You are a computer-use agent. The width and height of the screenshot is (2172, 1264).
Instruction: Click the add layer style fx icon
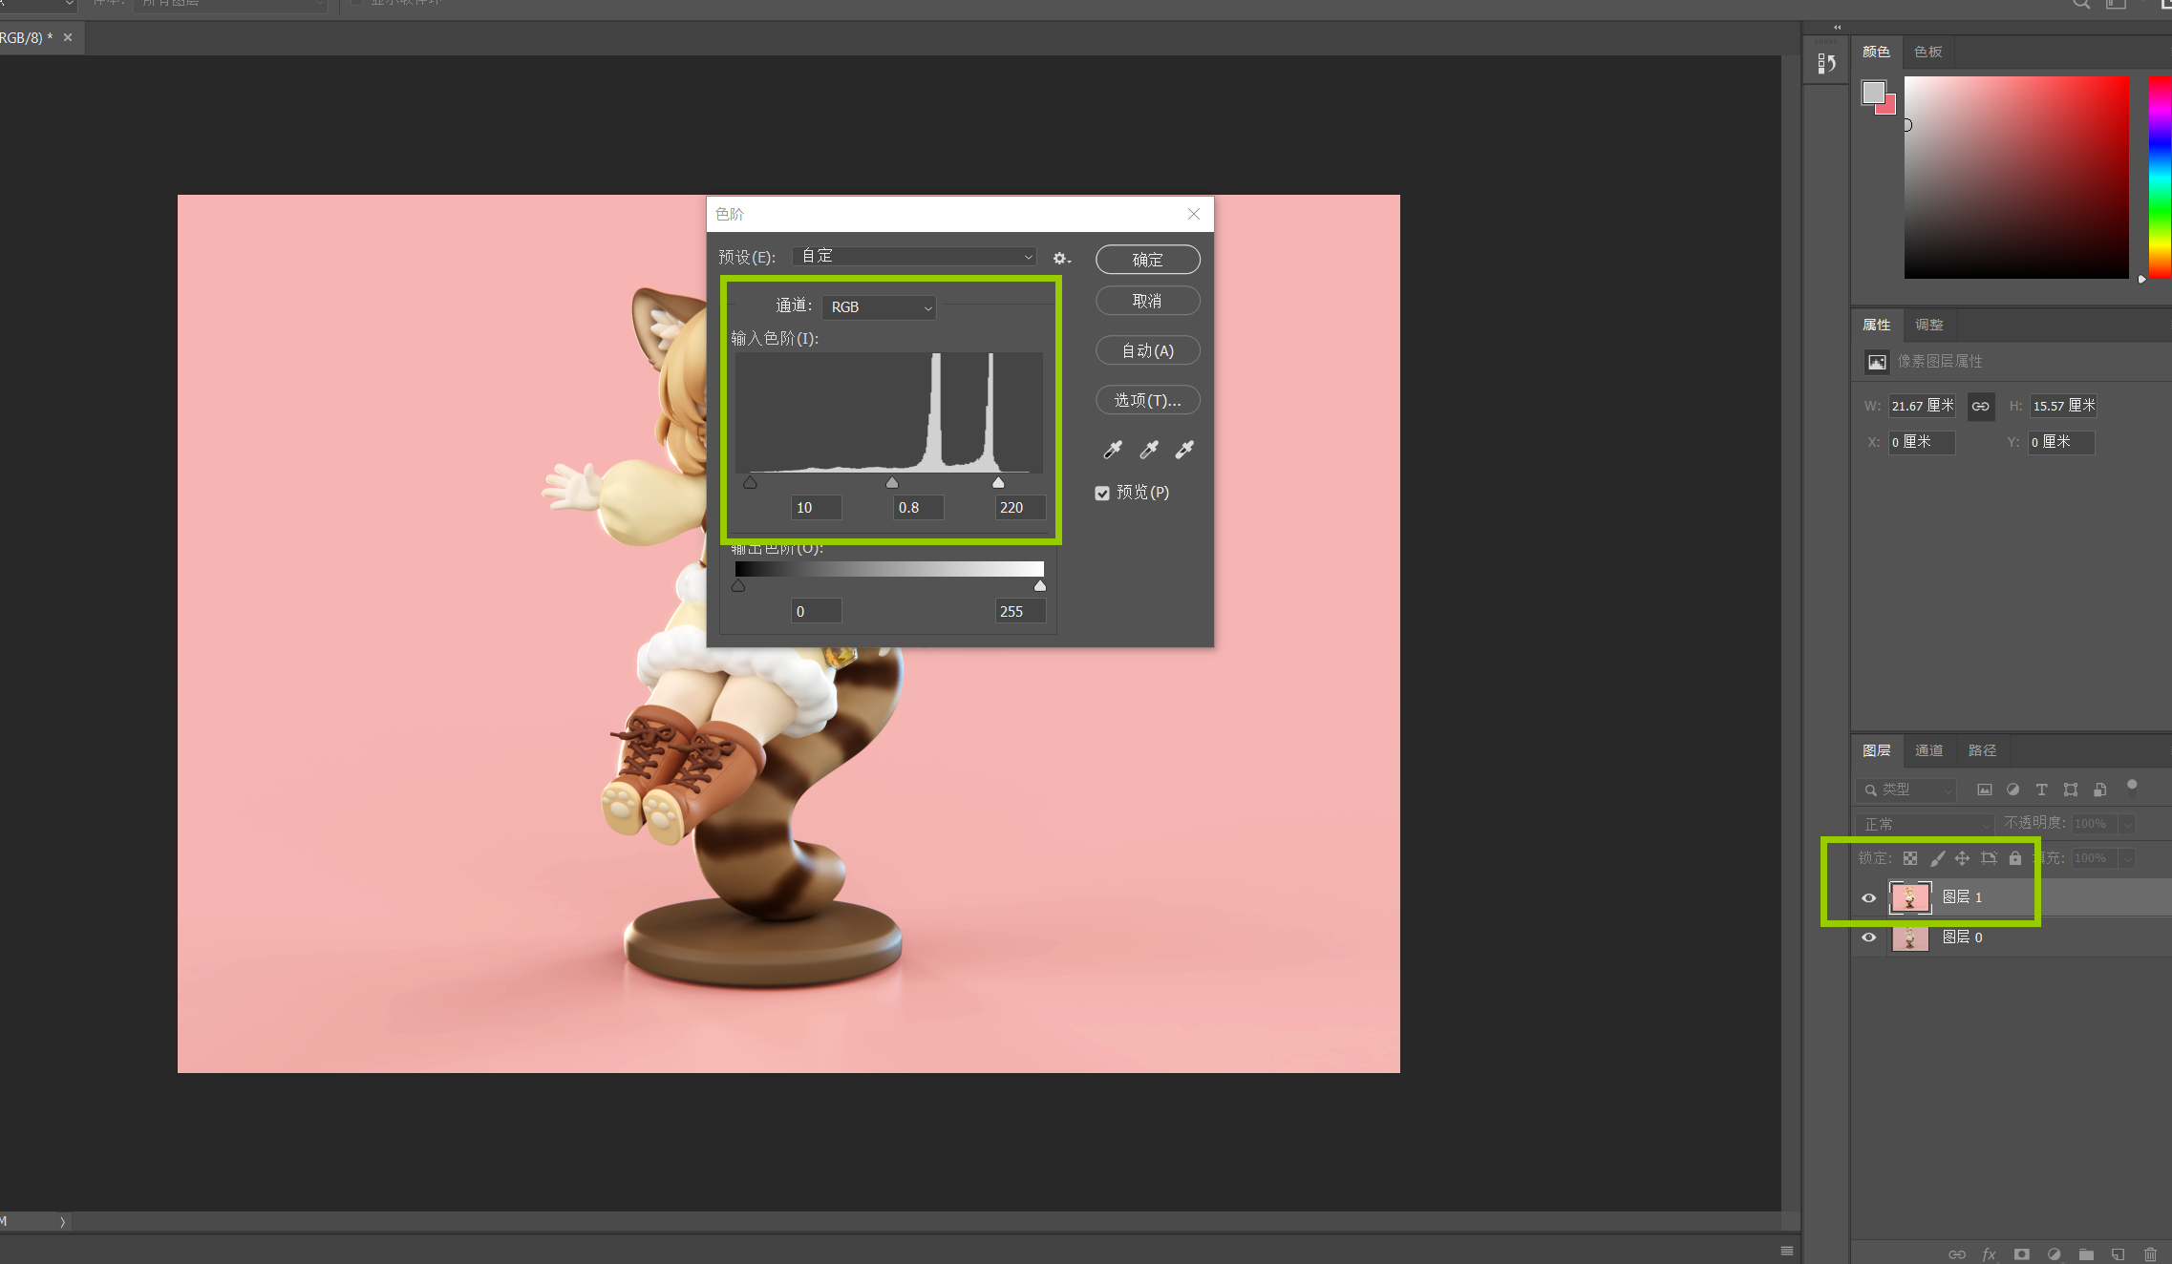[x=1990, y=1254]
